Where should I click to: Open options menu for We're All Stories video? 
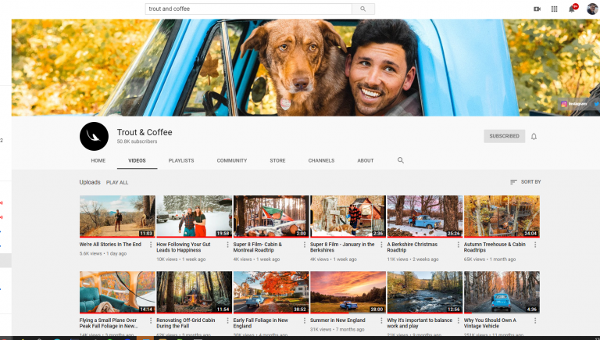pos(151,245)
